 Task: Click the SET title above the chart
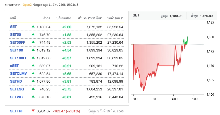[x=136, y=15]
